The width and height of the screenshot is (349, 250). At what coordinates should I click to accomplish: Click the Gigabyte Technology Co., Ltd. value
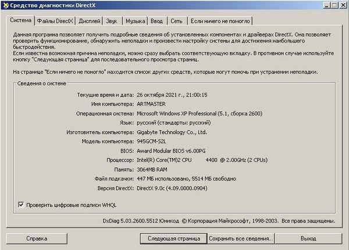click(172, 132)
